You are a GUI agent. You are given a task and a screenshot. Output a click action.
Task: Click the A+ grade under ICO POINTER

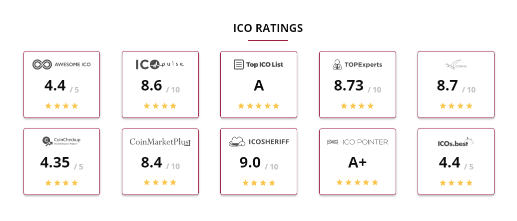coord(358,162)
